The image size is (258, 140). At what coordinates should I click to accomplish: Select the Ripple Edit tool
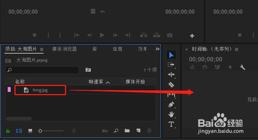tap(171, 75)
